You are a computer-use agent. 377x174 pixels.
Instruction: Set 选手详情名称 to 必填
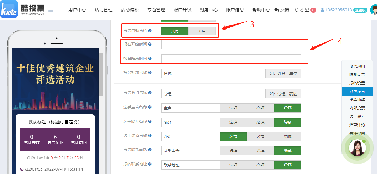coord(260,136)
